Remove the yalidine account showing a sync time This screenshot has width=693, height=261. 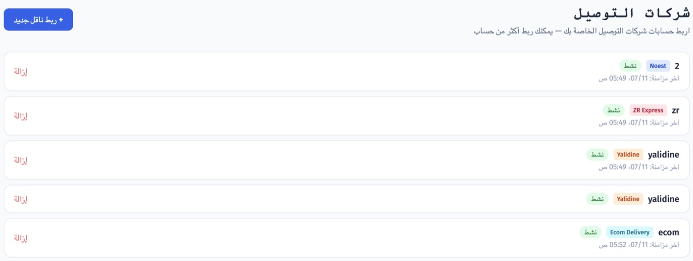[20, 160]
